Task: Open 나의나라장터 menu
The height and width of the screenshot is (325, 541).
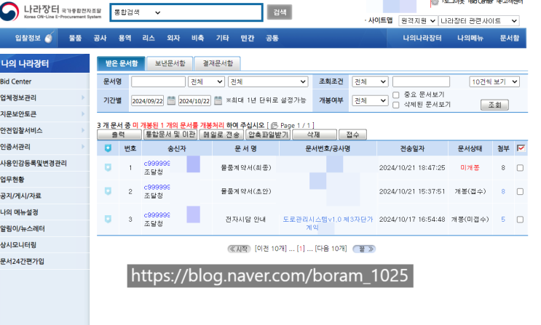Action: point(422,39)
